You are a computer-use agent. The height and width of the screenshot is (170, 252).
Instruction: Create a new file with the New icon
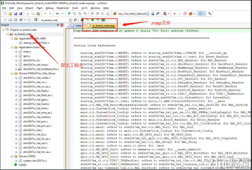5,14
